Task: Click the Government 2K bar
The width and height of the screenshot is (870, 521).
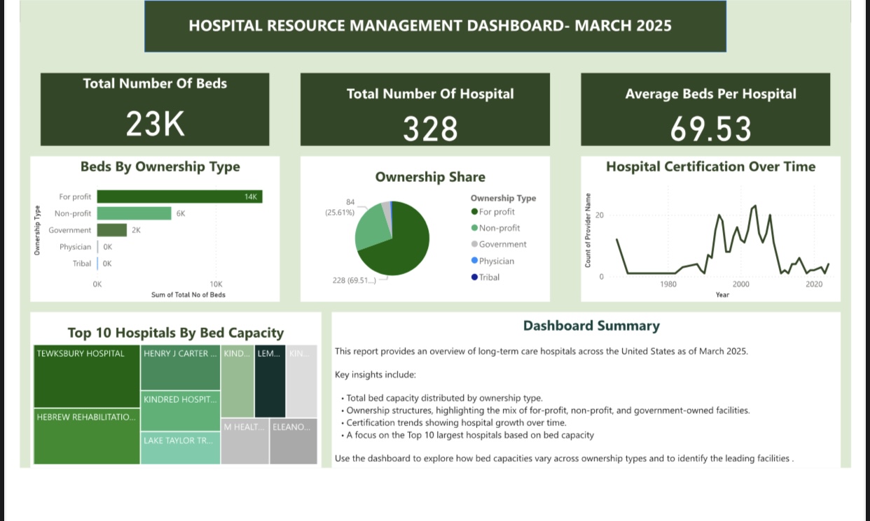Action: pos(111,230)
